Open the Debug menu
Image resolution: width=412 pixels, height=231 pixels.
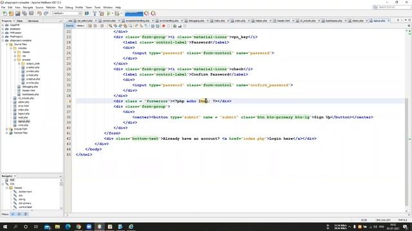pos(69,7)
